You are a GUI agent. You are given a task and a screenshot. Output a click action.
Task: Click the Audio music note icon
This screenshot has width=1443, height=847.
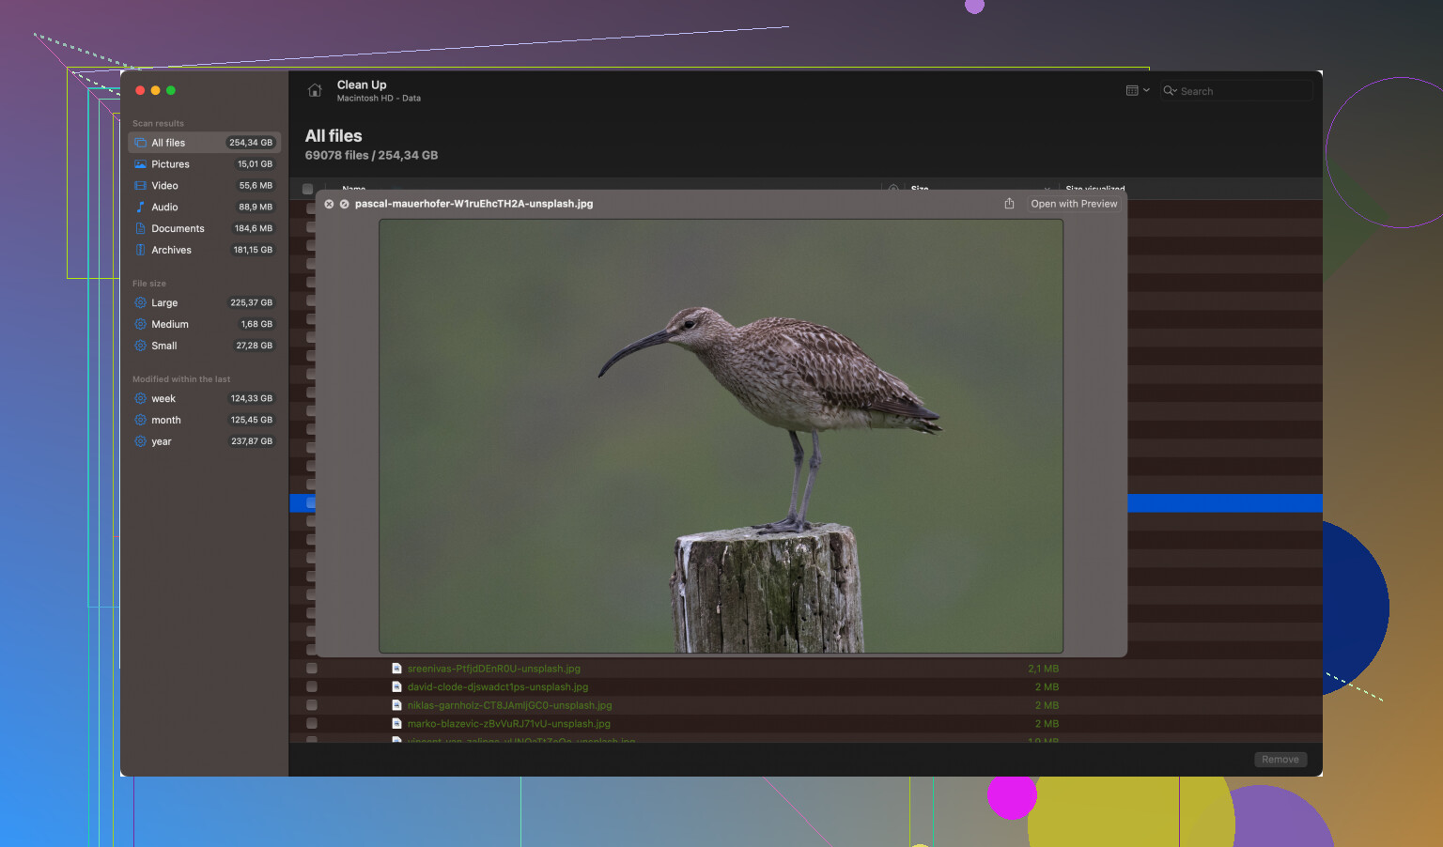[140, 207]
